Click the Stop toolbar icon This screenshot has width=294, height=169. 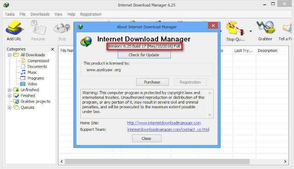pyautogui.click(x=62, y=28)
